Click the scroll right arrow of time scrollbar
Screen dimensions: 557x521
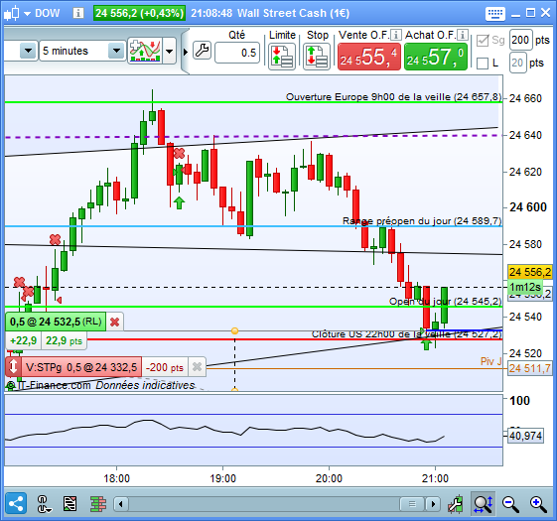(433, 504)
